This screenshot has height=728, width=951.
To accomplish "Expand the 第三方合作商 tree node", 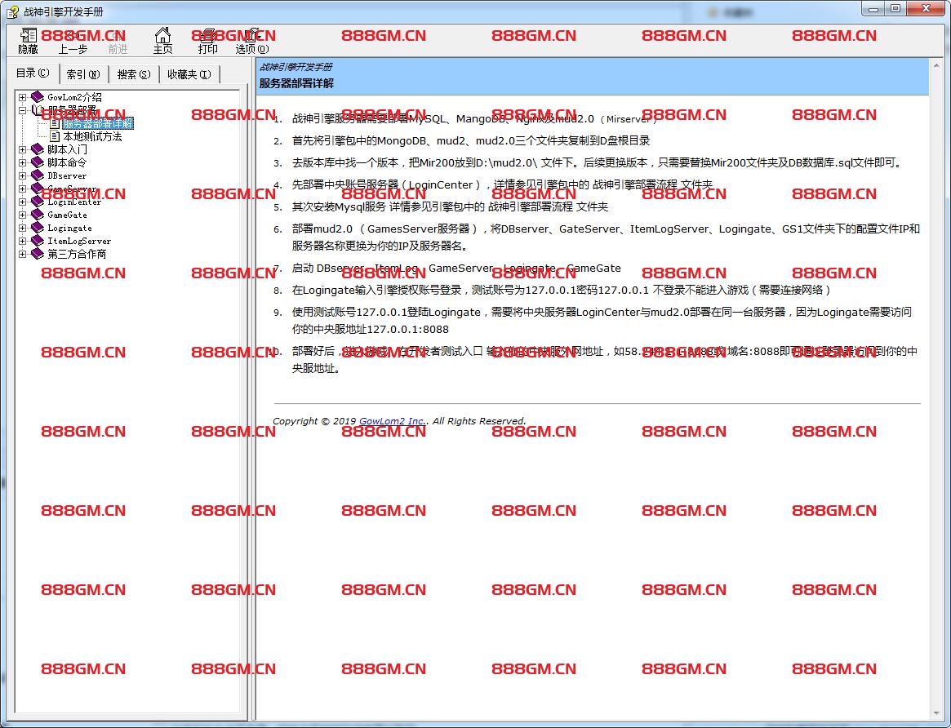I will click(22, 254).
